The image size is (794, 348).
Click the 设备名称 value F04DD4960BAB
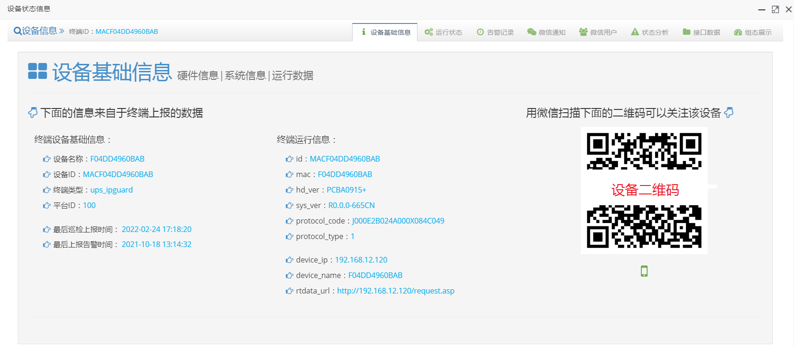pyautogui.click(x=117, y=159)
